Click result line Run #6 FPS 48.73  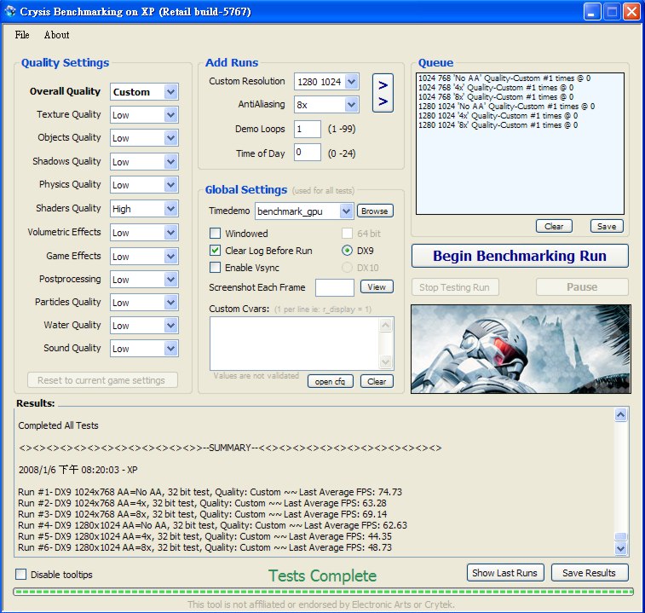pyautogui.click(x=204, y=547)
